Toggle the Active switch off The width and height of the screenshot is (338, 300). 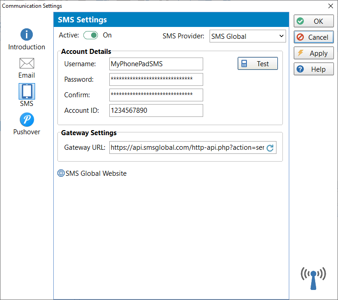(91, 35)
